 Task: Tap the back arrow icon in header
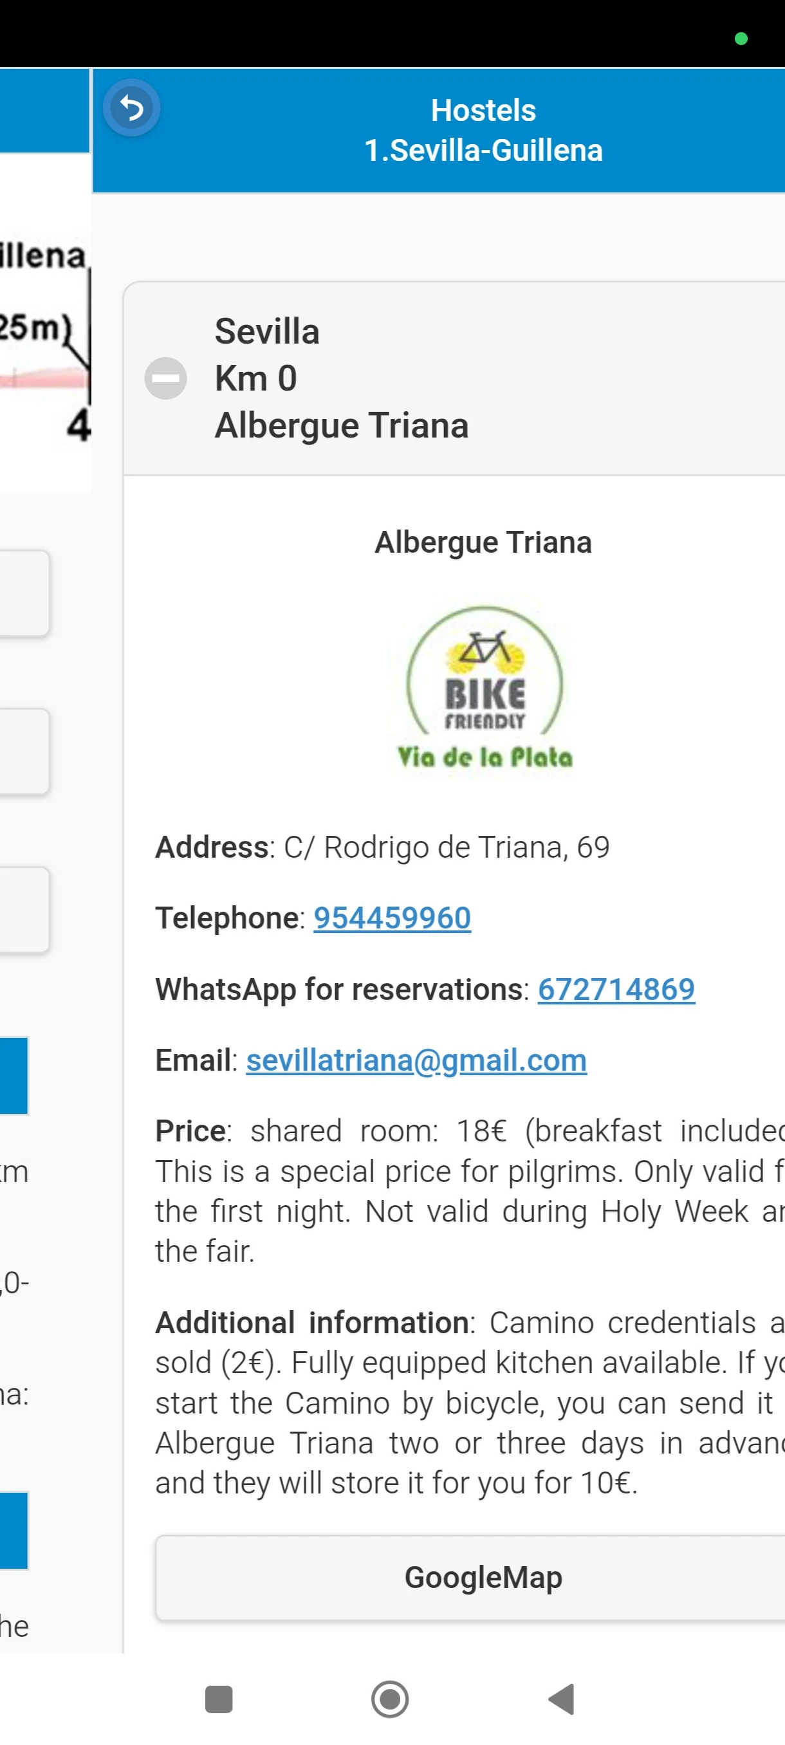131,107
